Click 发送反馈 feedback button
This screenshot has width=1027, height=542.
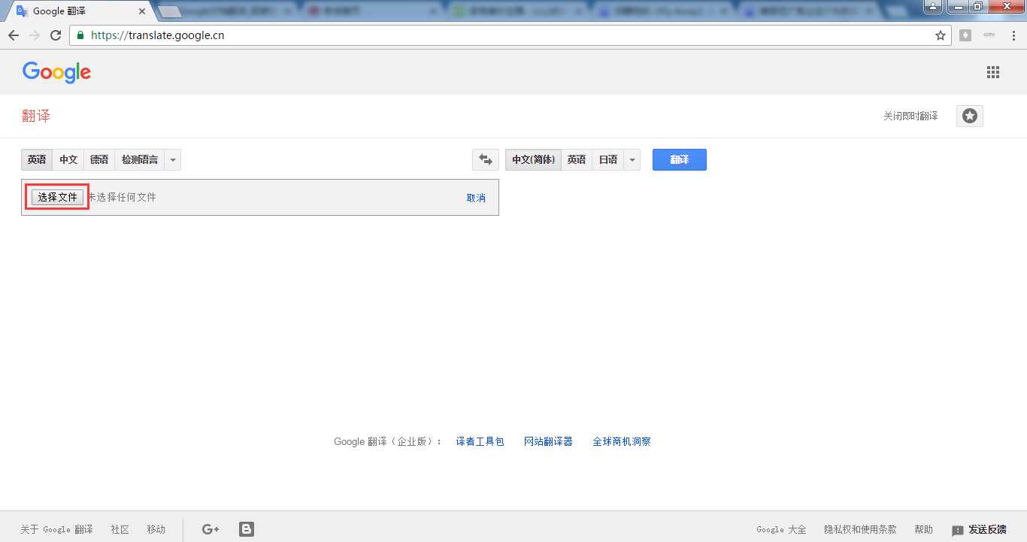pos(980,529)
